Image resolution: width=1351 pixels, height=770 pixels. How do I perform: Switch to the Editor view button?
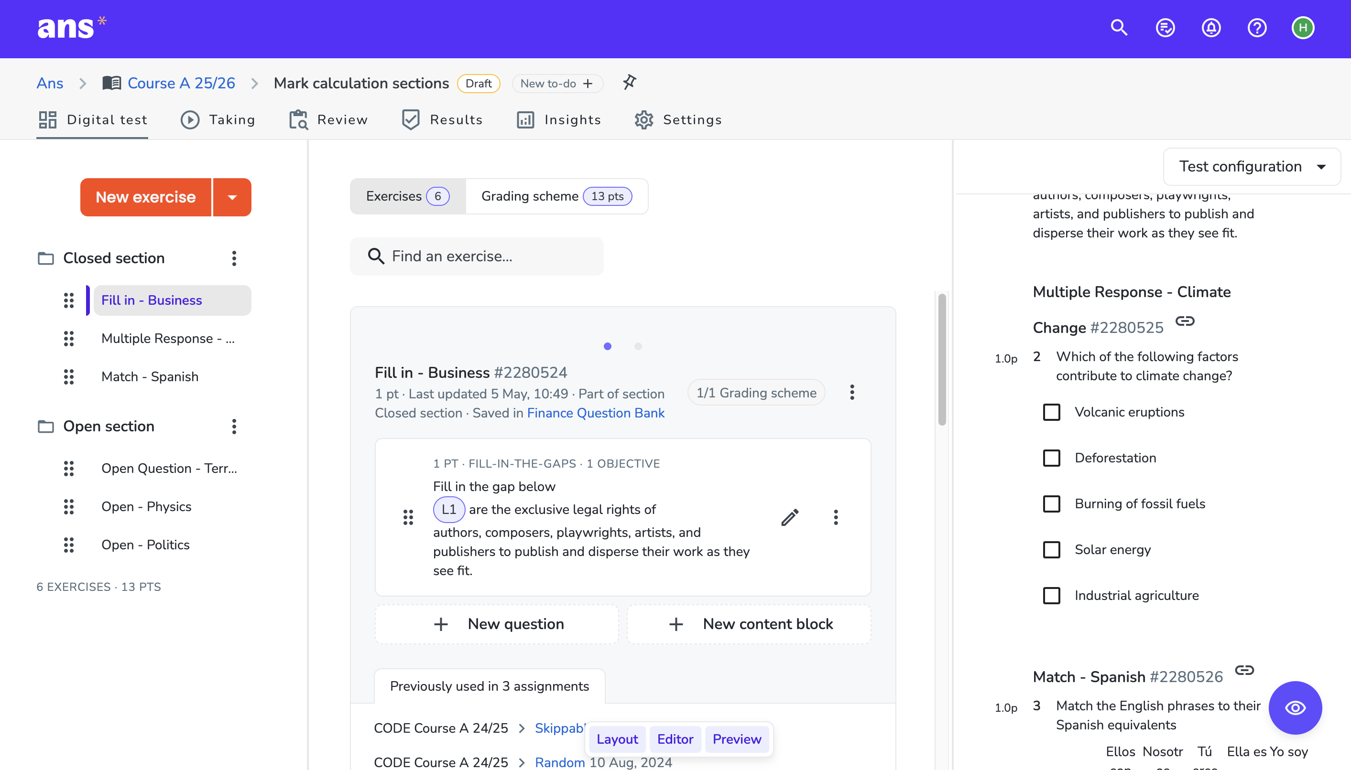point(675,739)
